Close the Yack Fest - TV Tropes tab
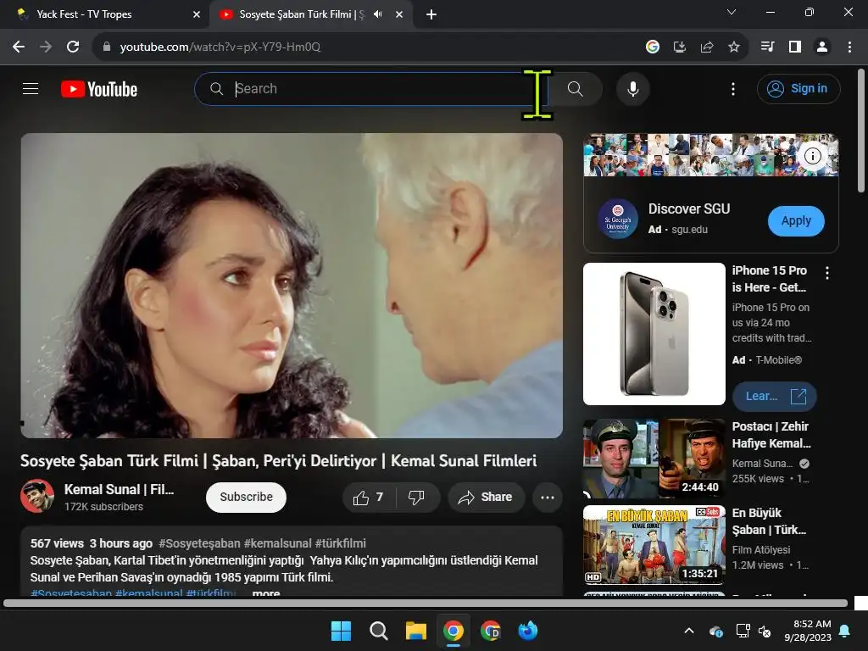 pos(197,14)
